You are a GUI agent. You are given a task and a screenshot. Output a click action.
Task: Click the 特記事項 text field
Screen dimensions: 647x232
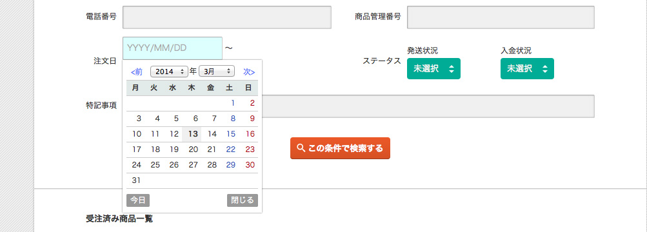point(428,106)
